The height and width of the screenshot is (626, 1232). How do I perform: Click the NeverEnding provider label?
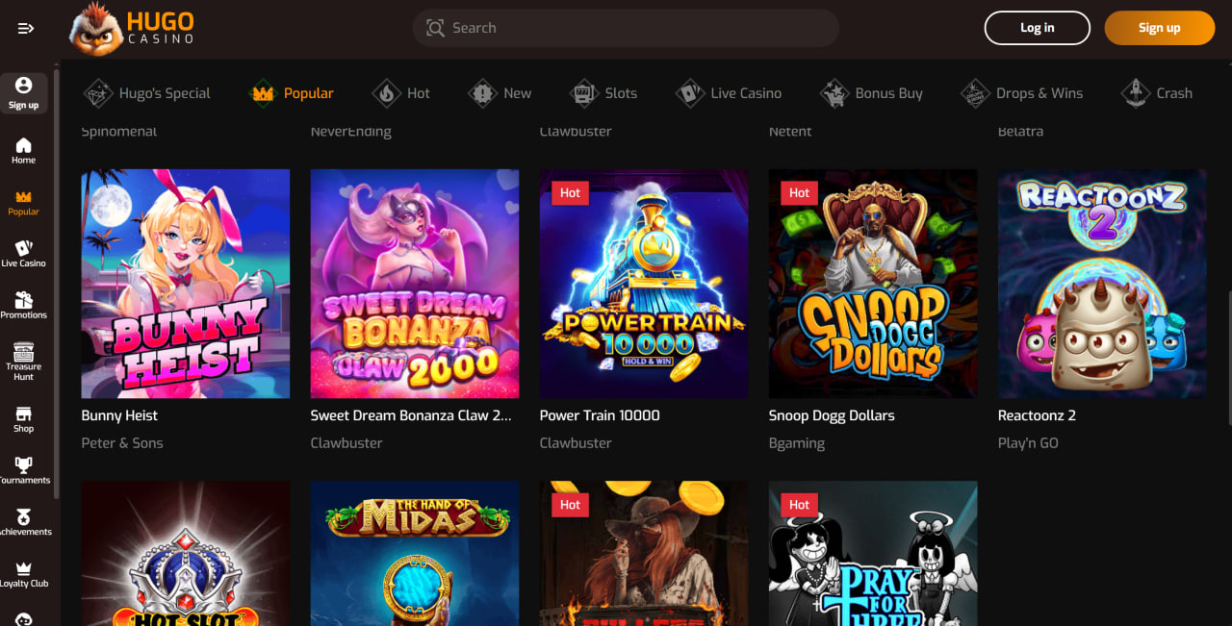[351, 132]
